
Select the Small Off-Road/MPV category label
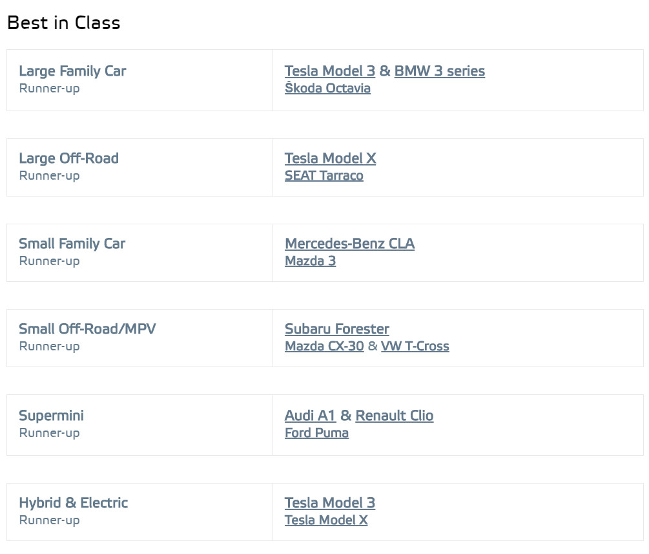pyautogui.click(x=87, y=329)
